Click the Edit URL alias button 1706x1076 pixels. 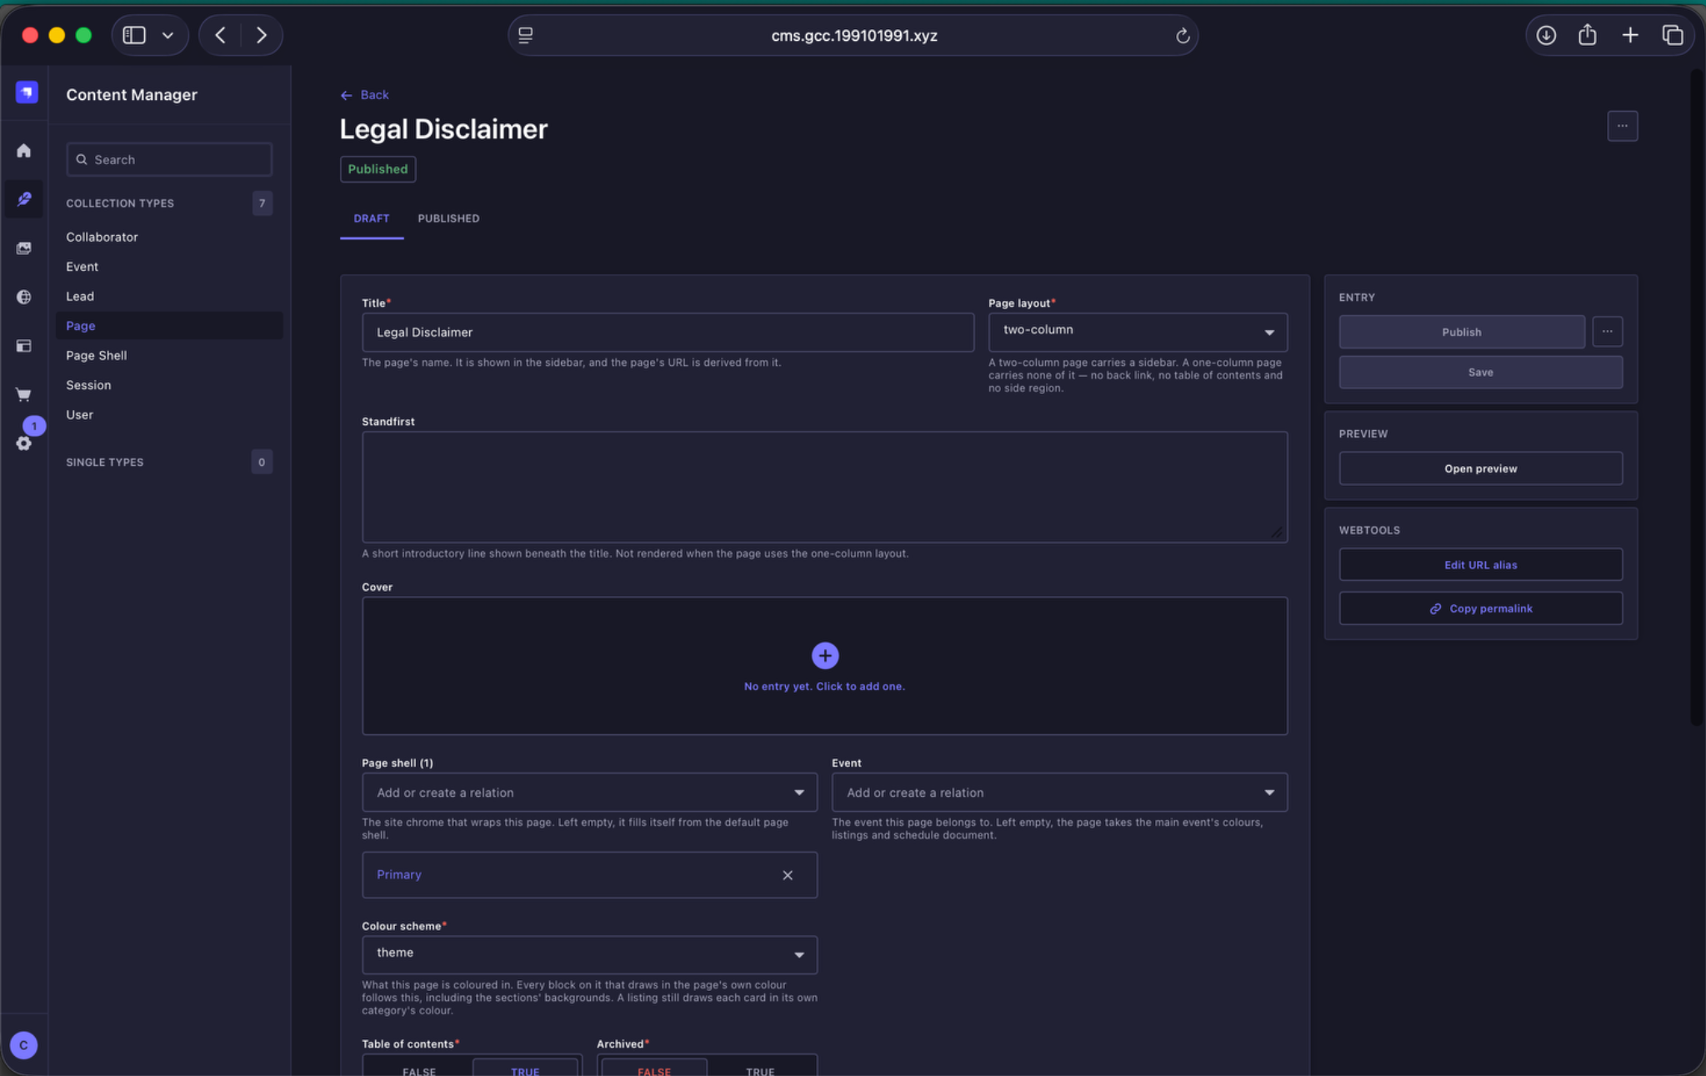coord(1480,565)
